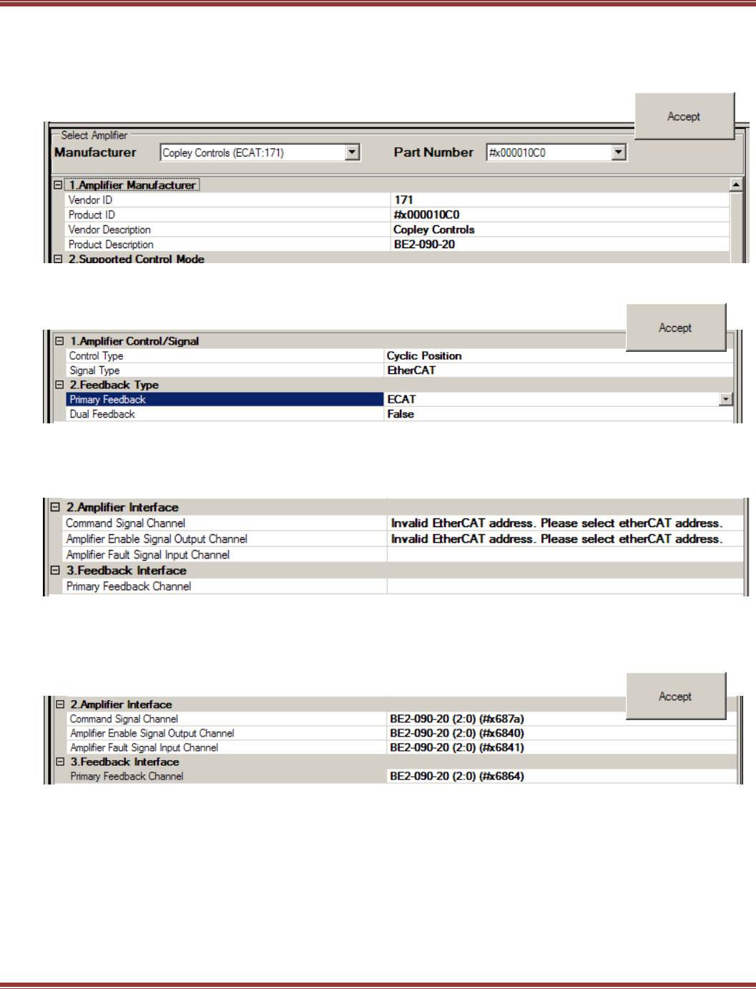Click invalid EtherCAT address for Command Signal Channel

point(557,523)
